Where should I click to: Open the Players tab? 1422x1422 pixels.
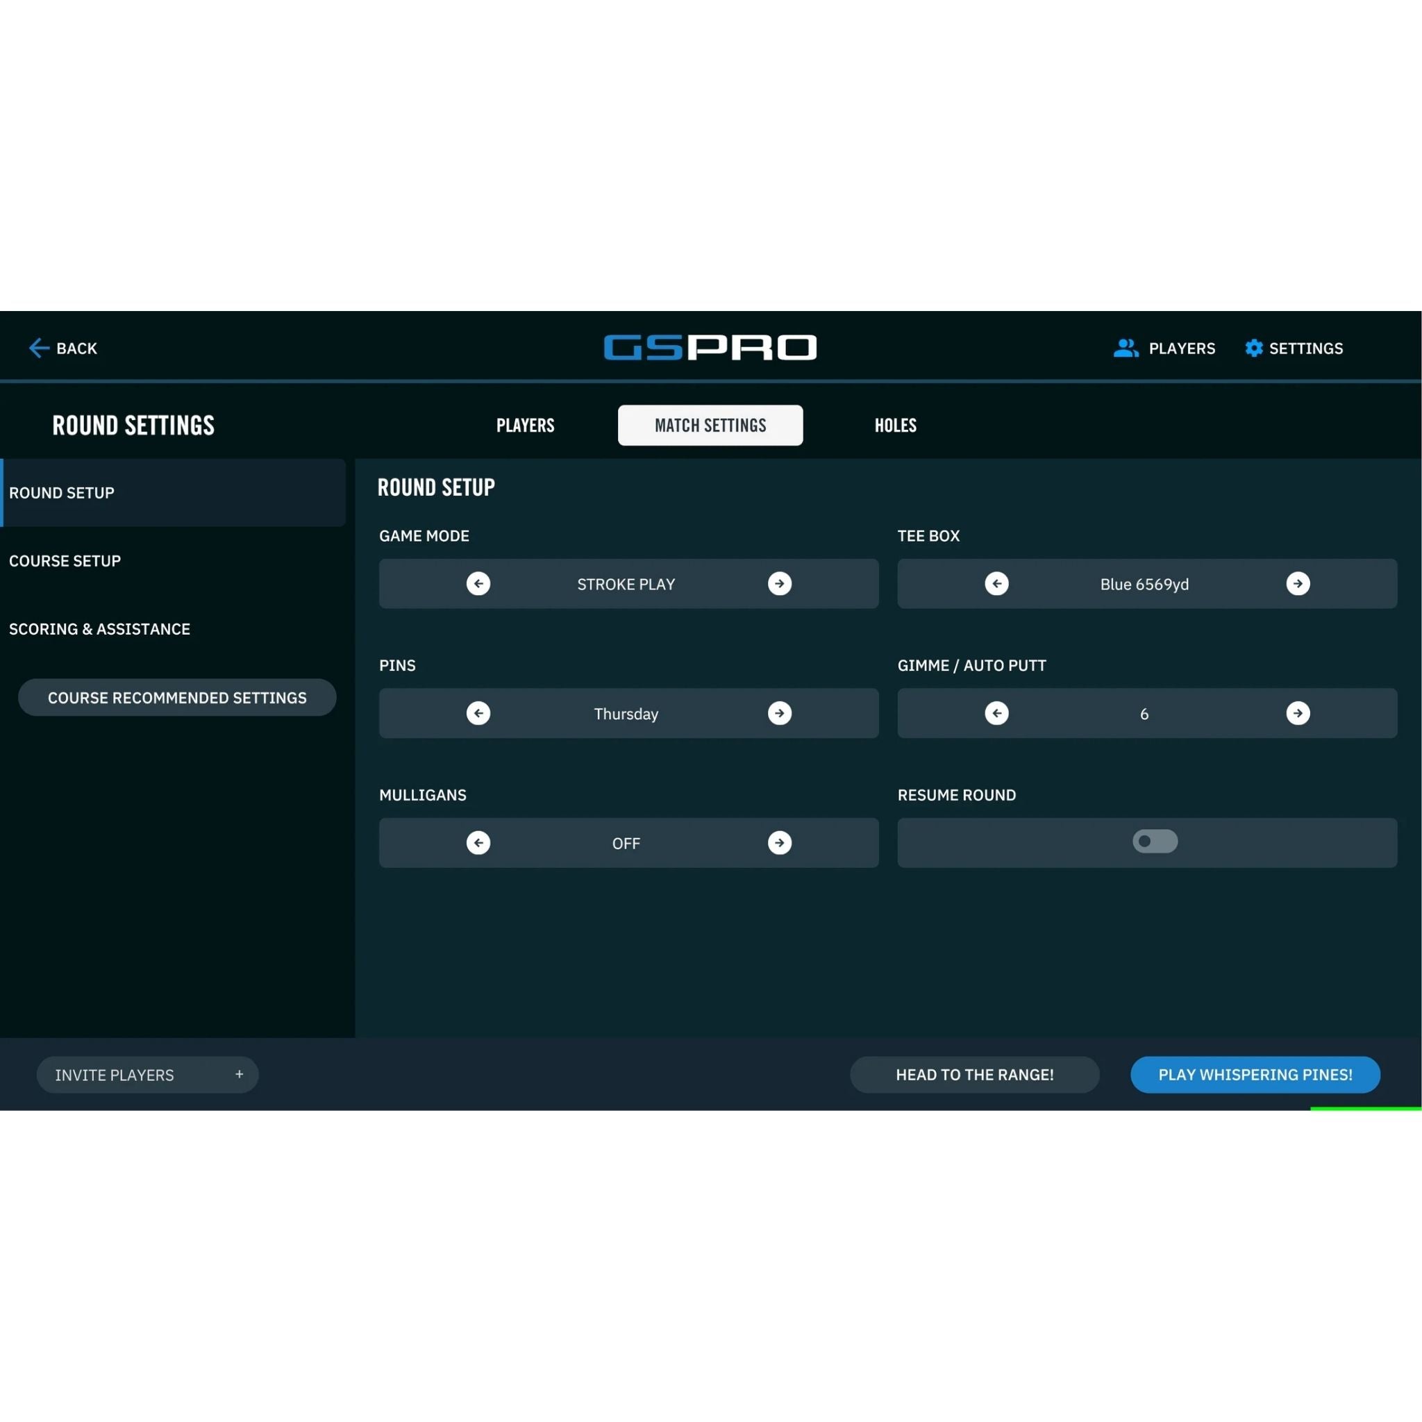point(525,426)
